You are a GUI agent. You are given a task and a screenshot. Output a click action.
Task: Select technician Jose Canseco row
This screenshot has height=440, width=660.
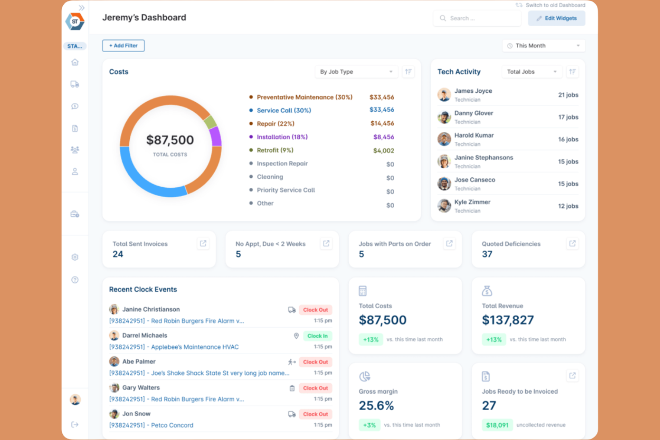pyautogui.click(x=508, y=184)
